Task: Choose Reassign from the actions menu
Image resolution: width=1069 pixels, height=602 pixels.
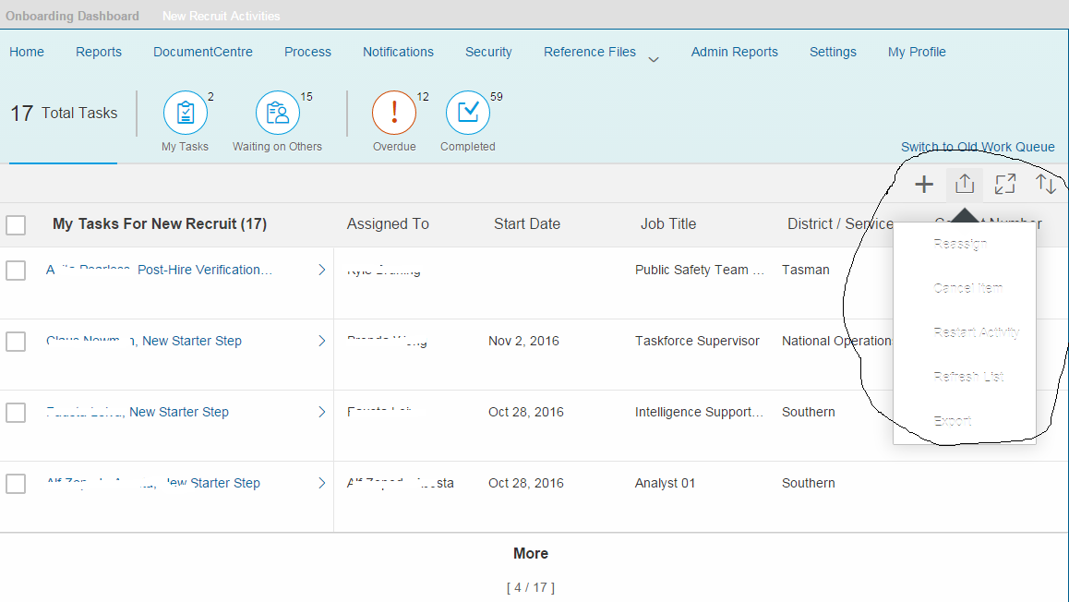Action: point(961,244)
